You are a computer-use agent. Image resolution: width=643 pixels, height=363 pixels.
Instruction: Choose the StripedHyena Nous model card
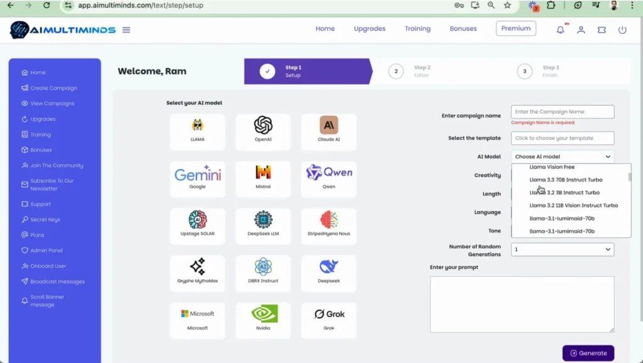pyautogui.click(x=328, y=226)
